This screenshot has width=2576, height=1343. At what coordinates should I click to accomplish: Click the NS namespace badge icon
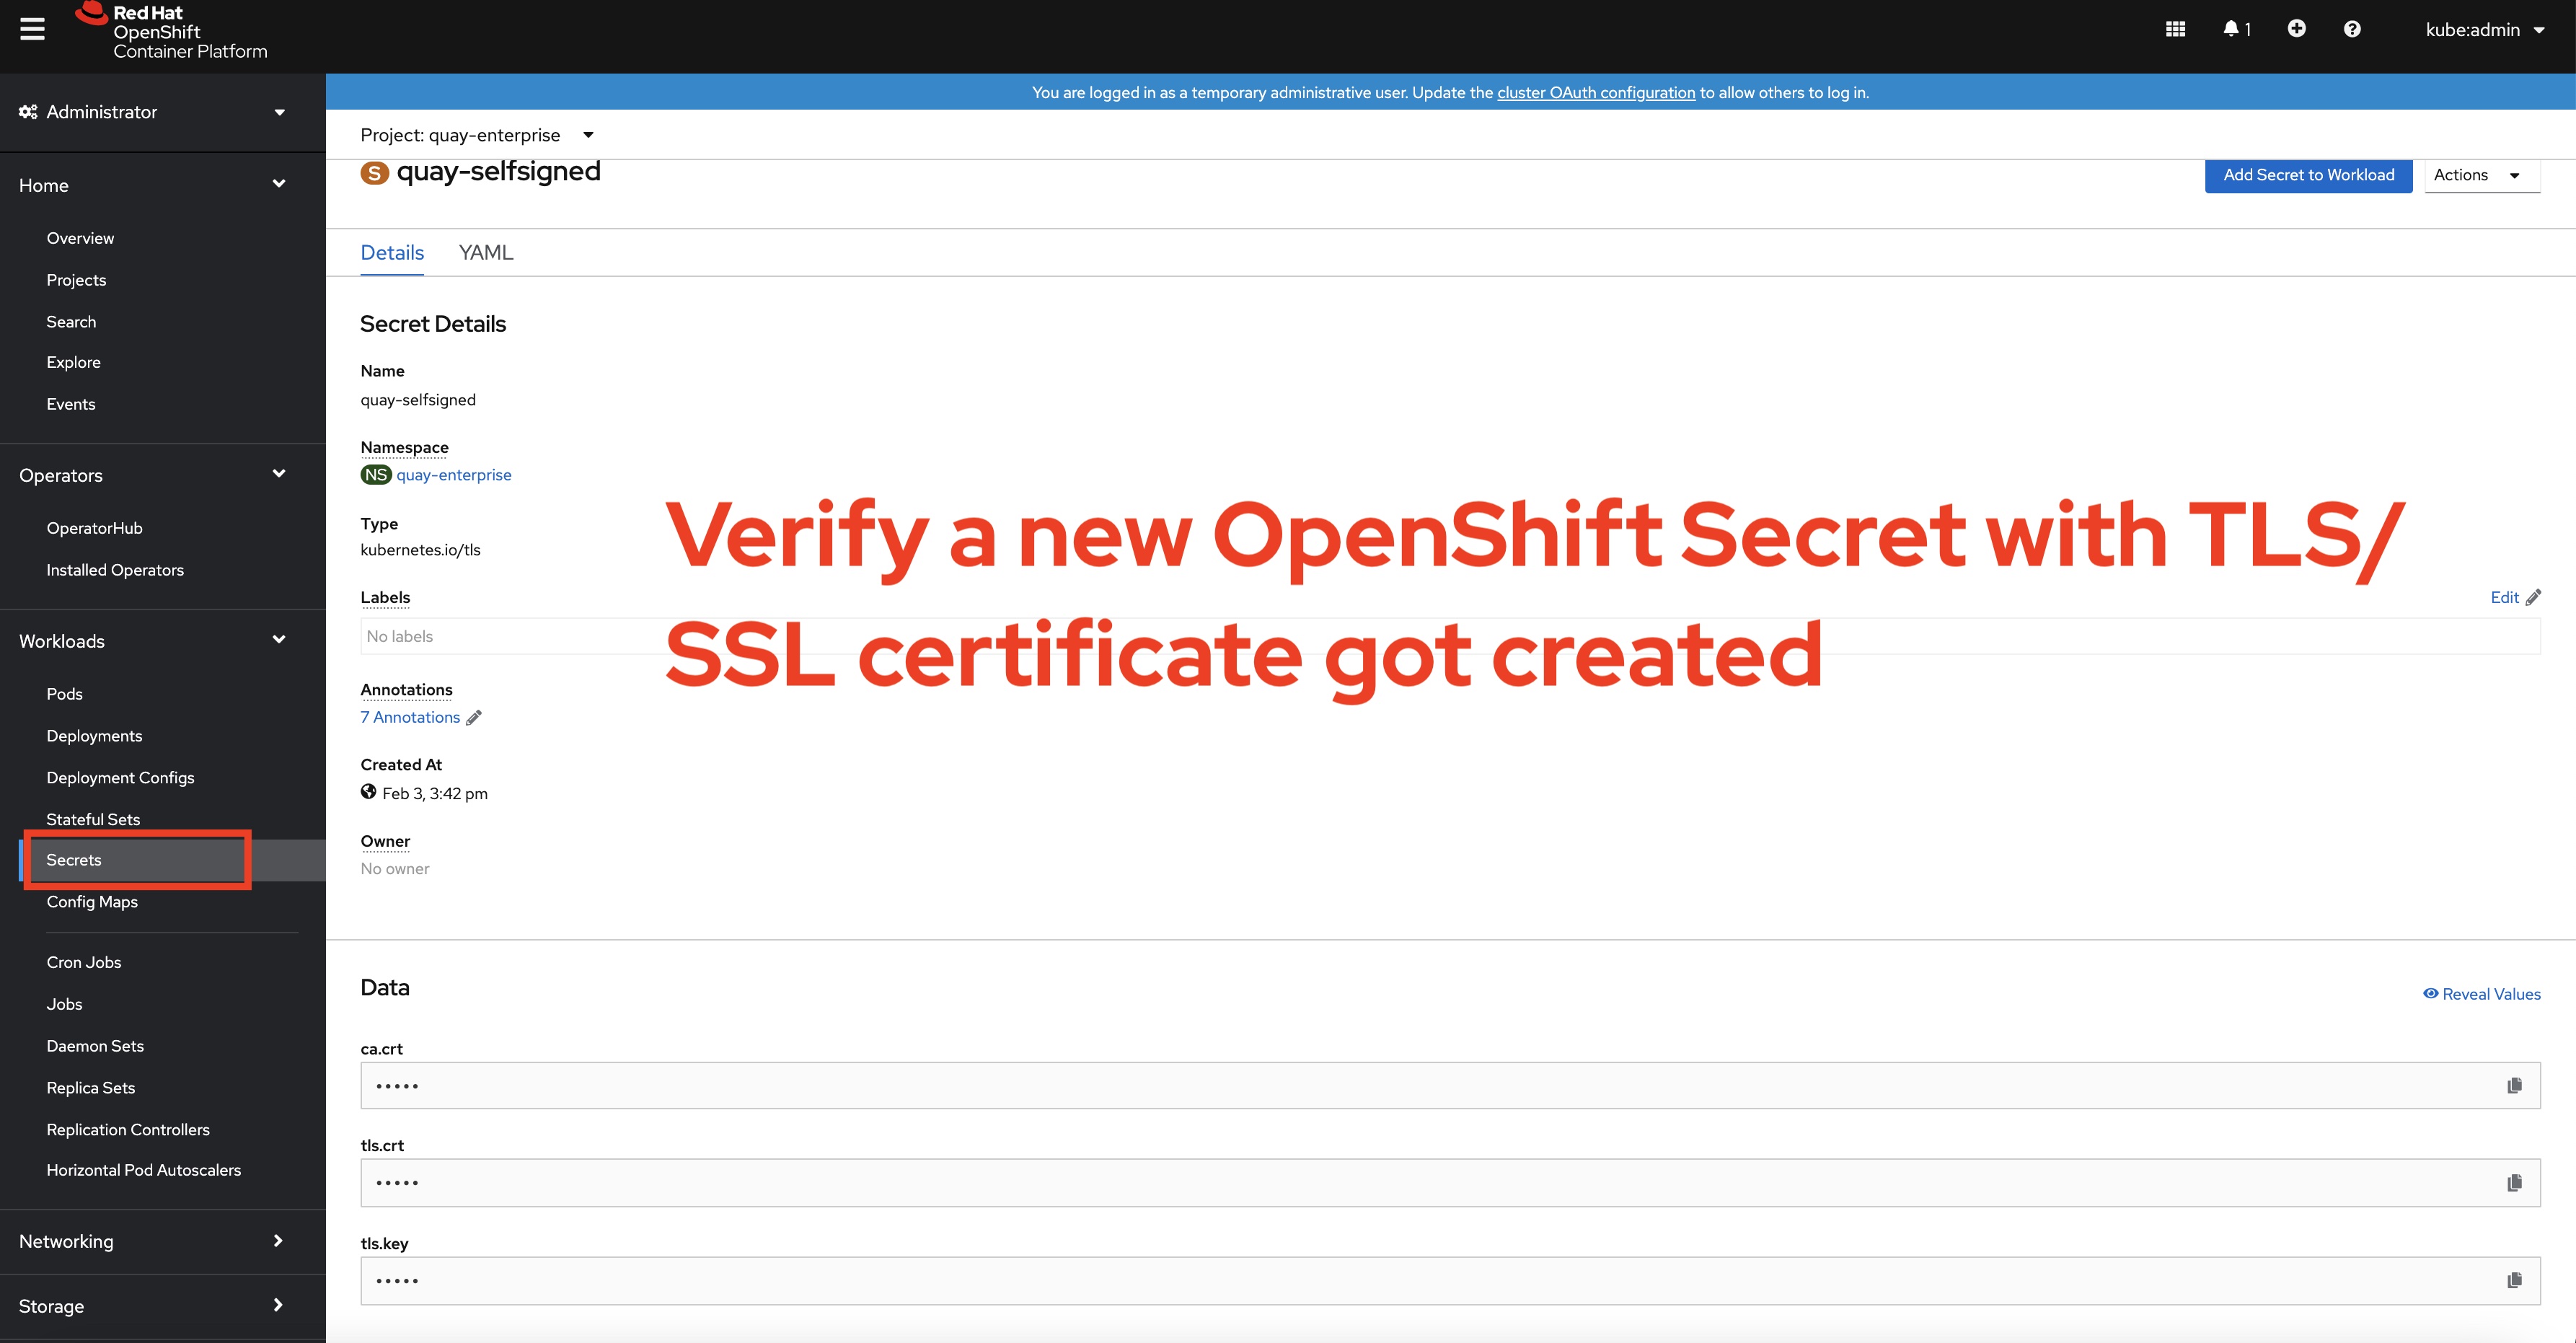coord(376,475)
